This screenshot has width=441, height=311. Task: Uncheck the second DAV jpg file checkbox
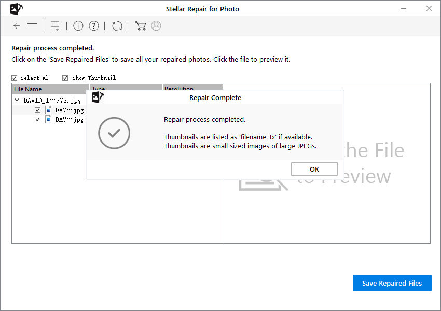pos(37,120)
